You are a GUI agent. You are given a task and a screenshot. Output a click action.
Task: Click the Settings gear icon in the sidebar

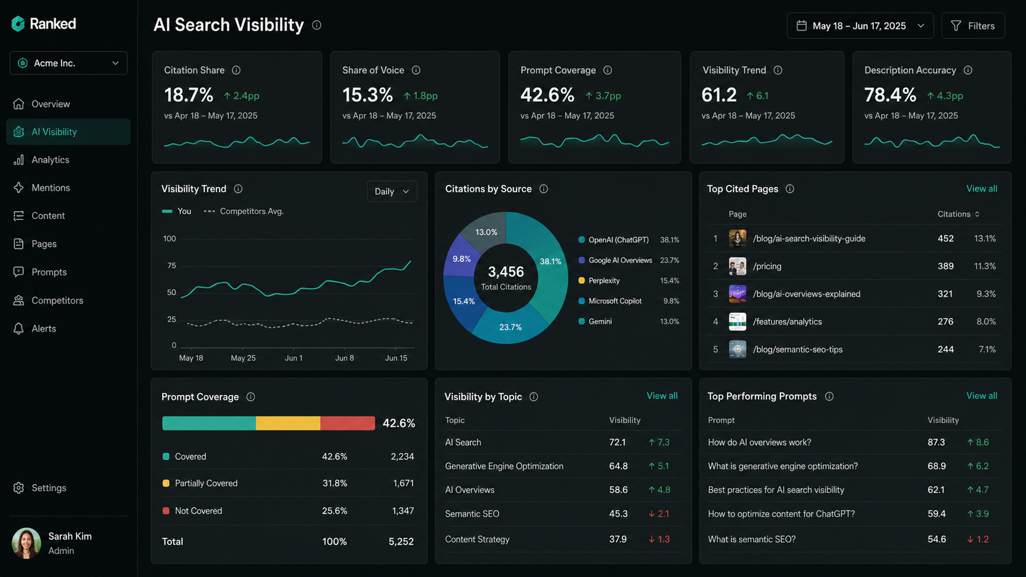click(x=19, y=488)
